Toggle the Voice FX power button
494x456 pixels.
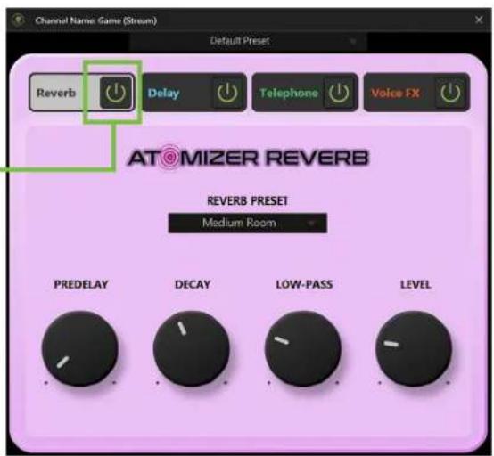tap(450, 93)
